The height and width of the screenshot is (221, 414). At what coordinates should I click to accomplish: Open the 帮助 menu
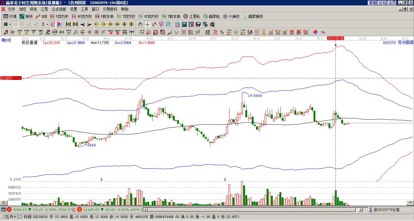pyautogui.click(x=125, y=9)
